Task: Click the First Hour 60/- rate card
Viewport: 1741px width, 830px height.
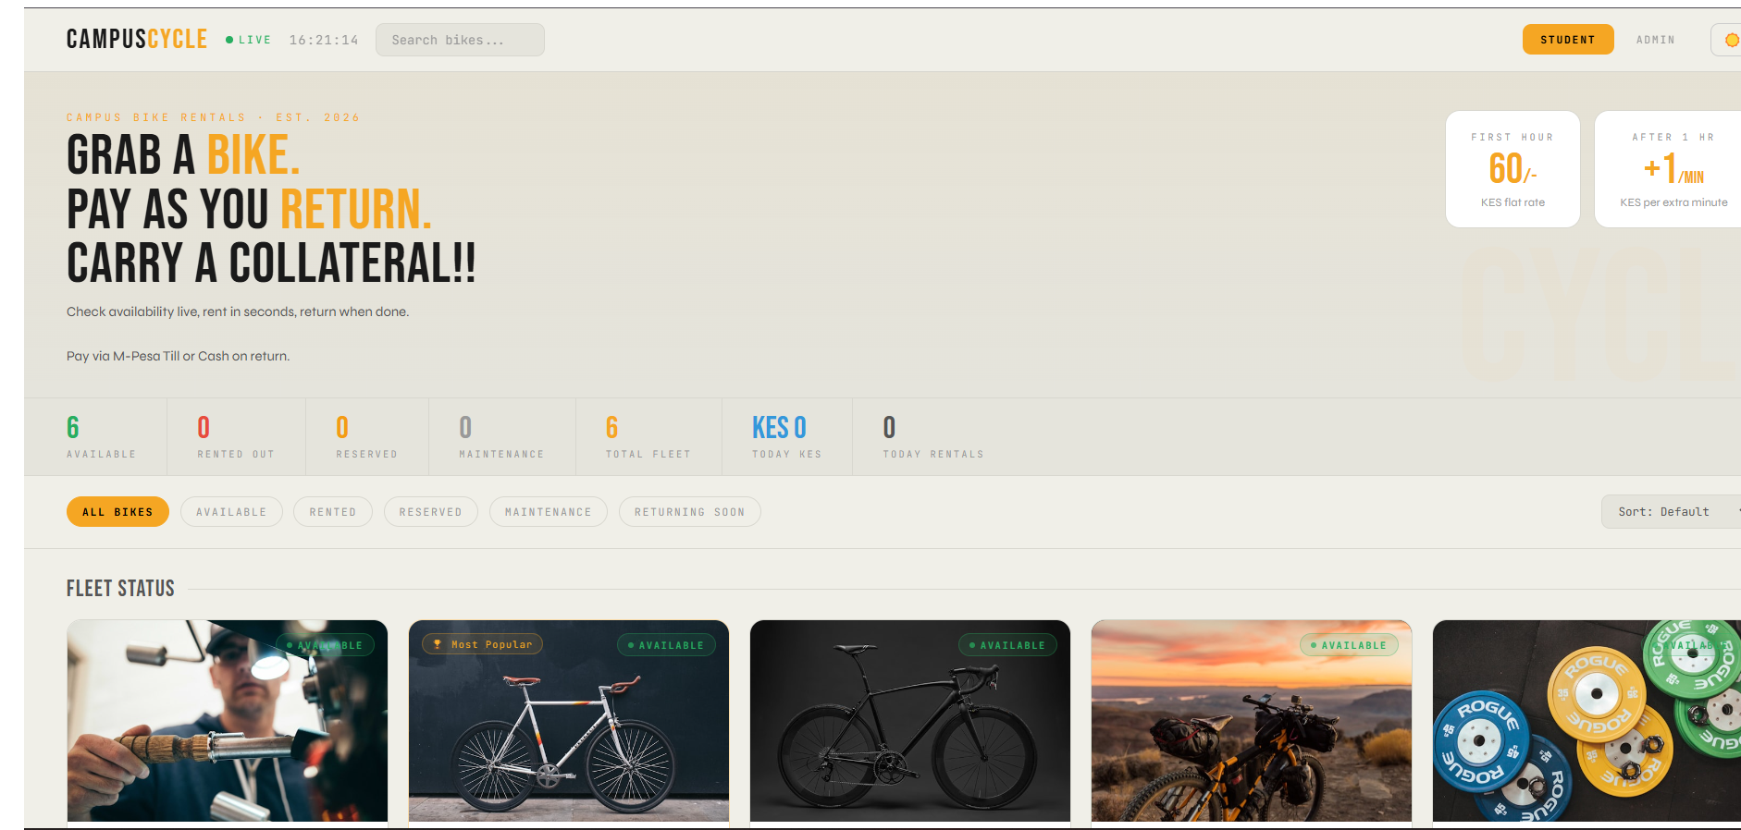Action: (x=1513, y=169)
